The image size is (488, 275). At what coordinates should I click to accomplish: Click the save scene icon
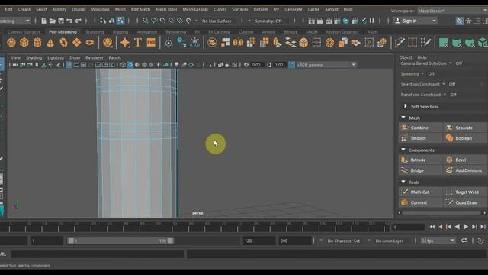click(61, 21)
